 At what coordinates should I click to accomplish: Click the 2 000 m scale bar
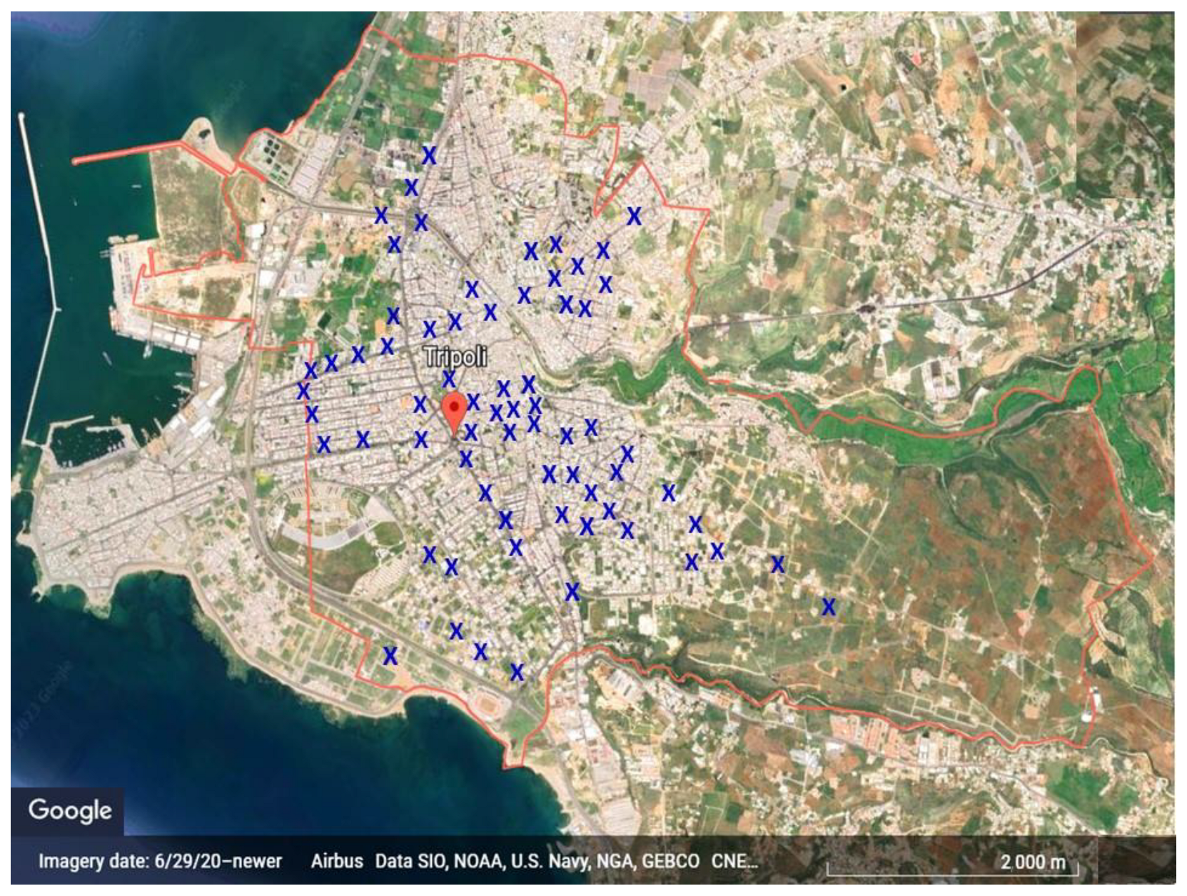952,864
